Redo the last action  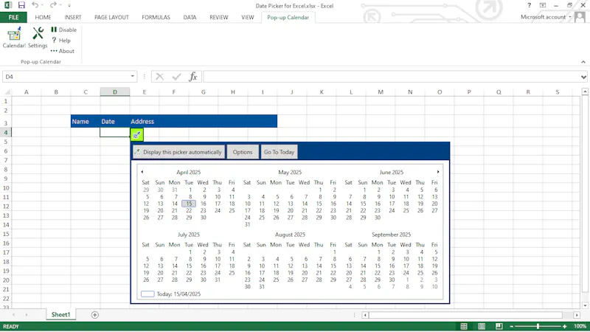[53, 5]
